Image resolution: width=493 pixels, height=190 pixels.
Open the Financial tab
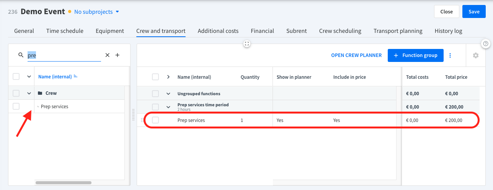pyautogui.click(x=262, y=31)
